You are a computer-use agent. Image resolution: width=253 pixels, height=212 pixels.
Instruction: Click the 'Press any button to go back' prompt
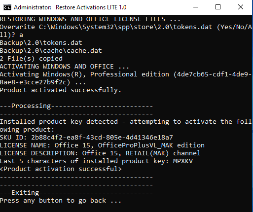click(x=61, y=201)
